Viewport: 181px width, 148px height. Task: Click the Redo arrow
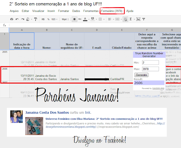point(23,19)
